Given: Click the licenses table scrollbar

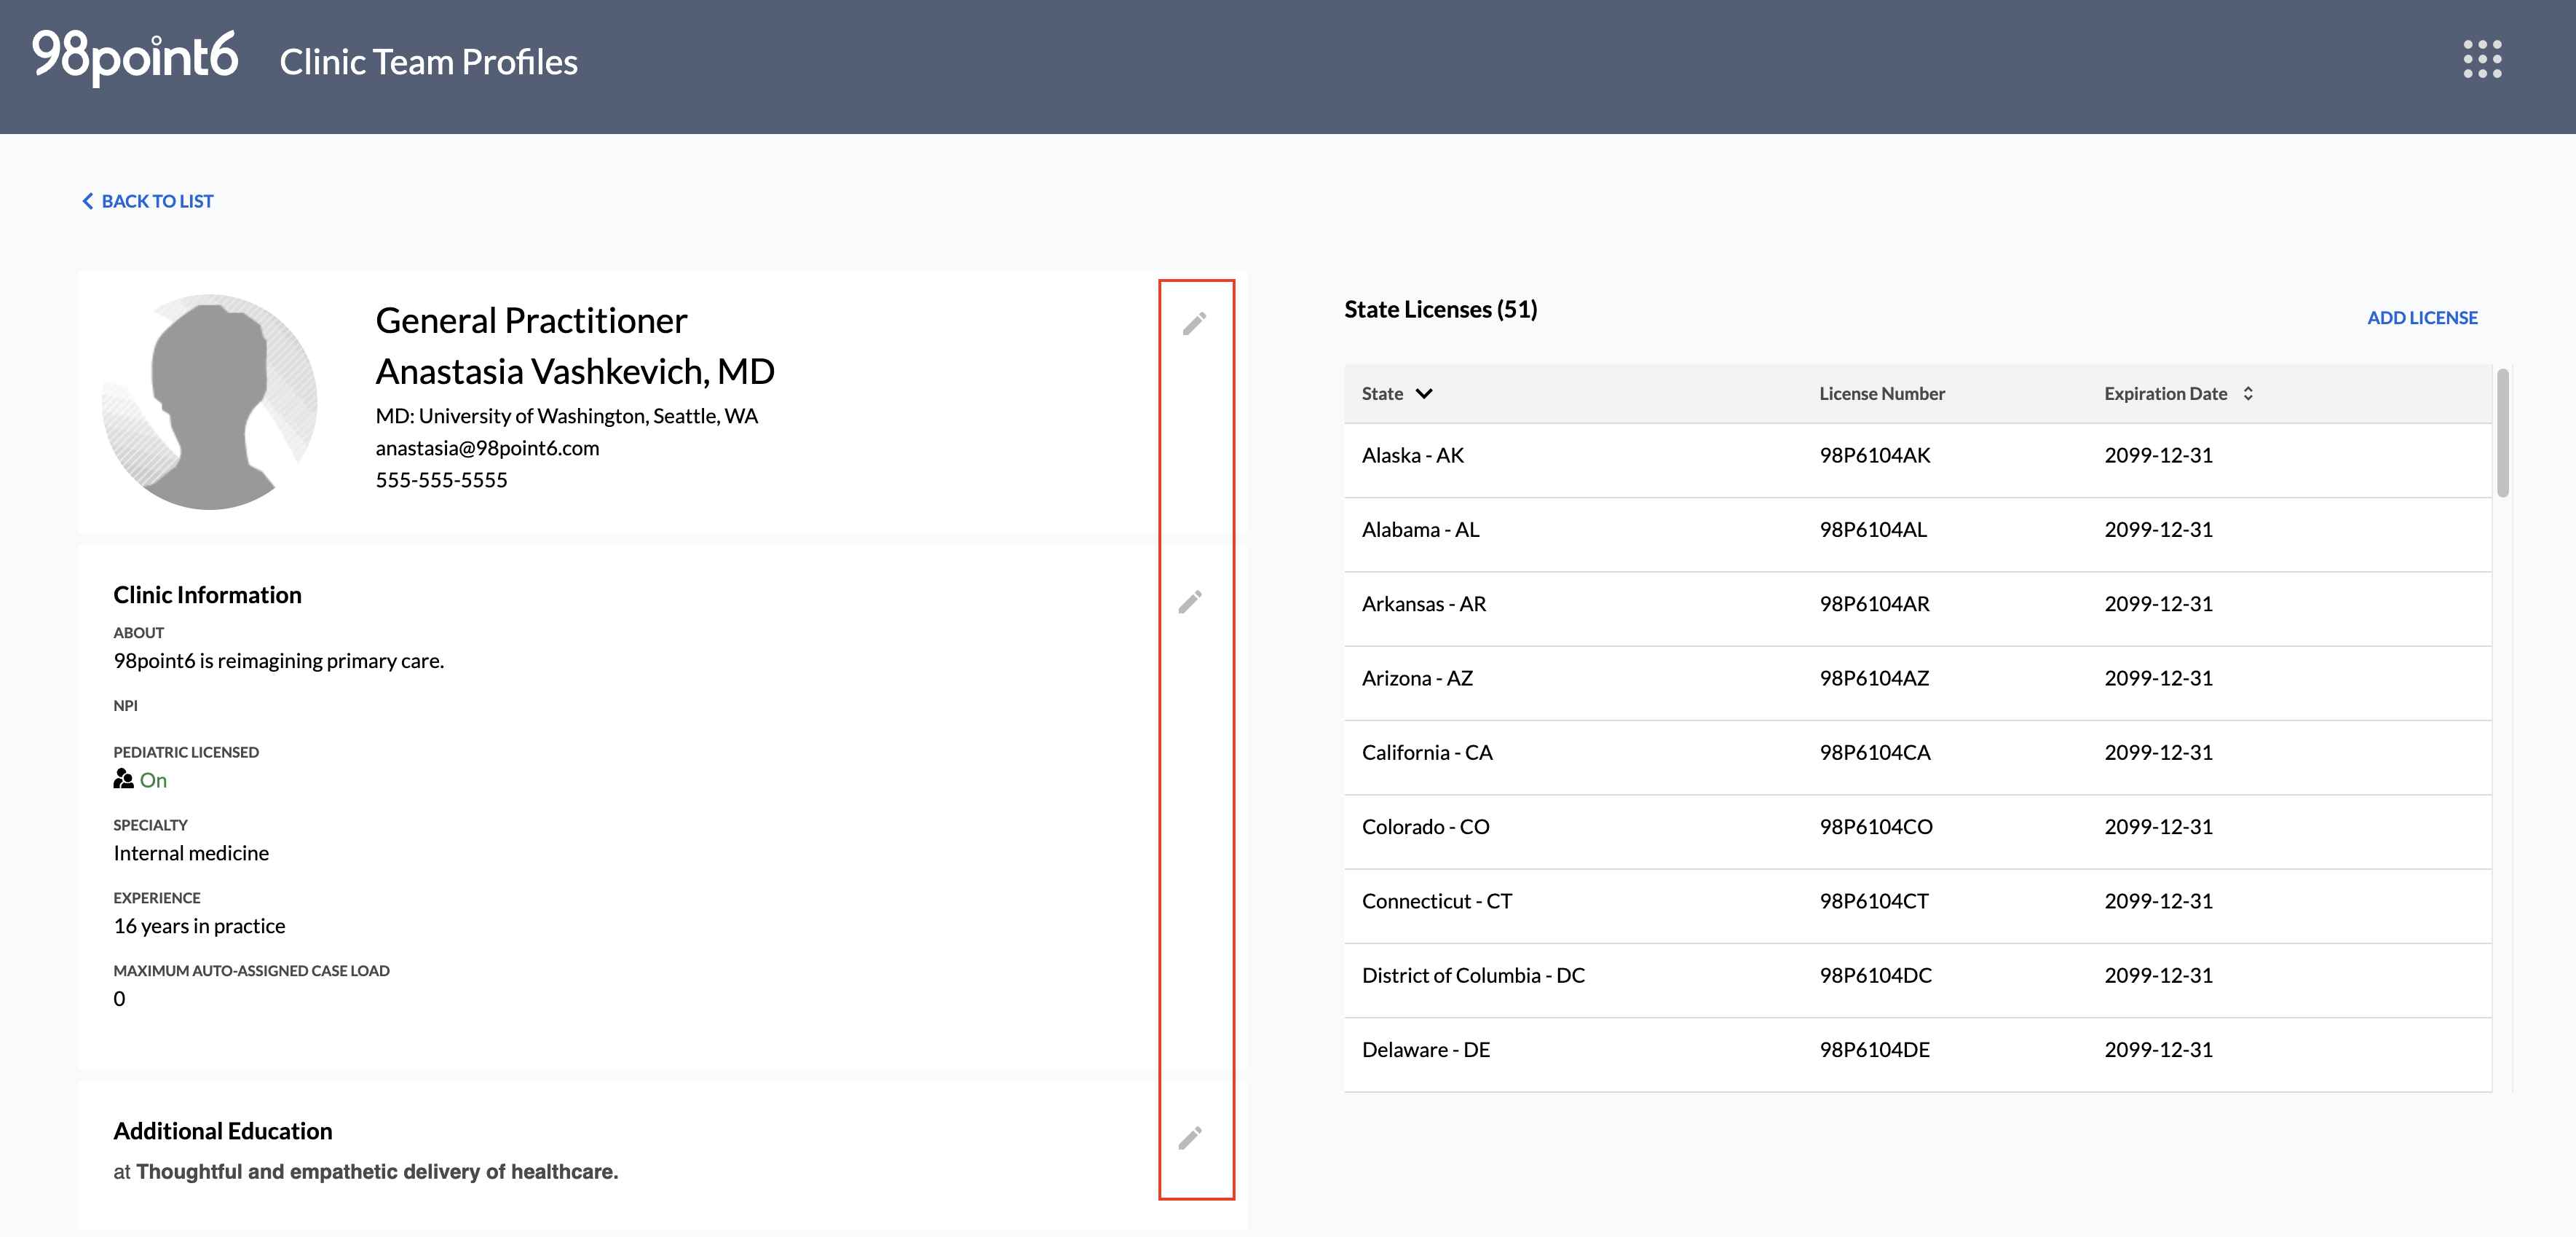Looking at the screenshot, I should 2502,432.
